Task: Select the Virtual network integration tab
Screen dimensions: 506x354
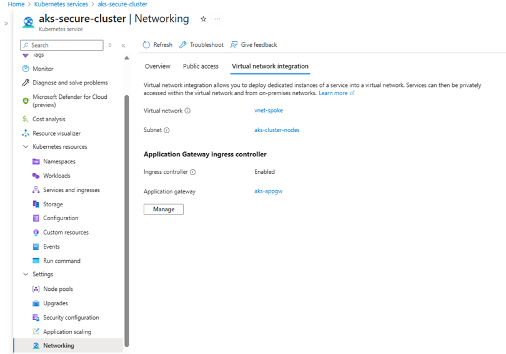Action: 270,66
